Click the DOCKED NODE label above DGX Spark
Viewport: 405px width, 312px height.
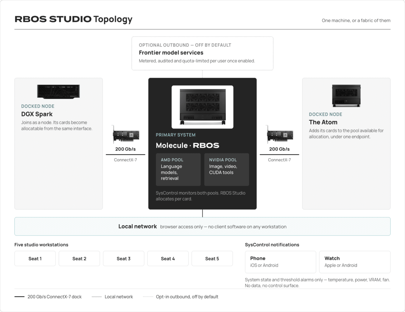[38, 106]
